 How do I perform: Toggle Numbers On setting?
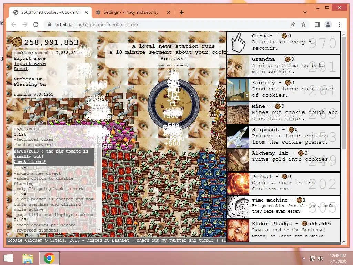[x=28, y=79]
